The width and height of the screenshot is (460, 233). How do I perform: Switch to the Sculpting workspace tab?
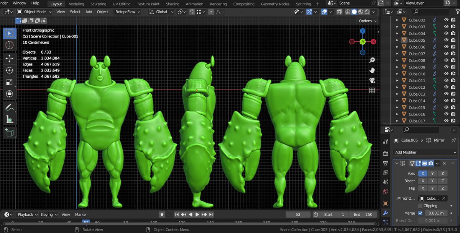point(98,4)
